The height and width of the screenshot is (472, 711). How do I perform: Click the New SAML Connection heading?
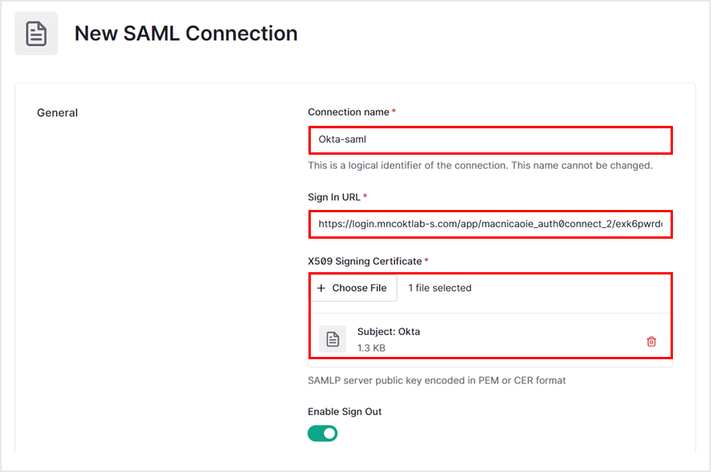click(186, 33)
